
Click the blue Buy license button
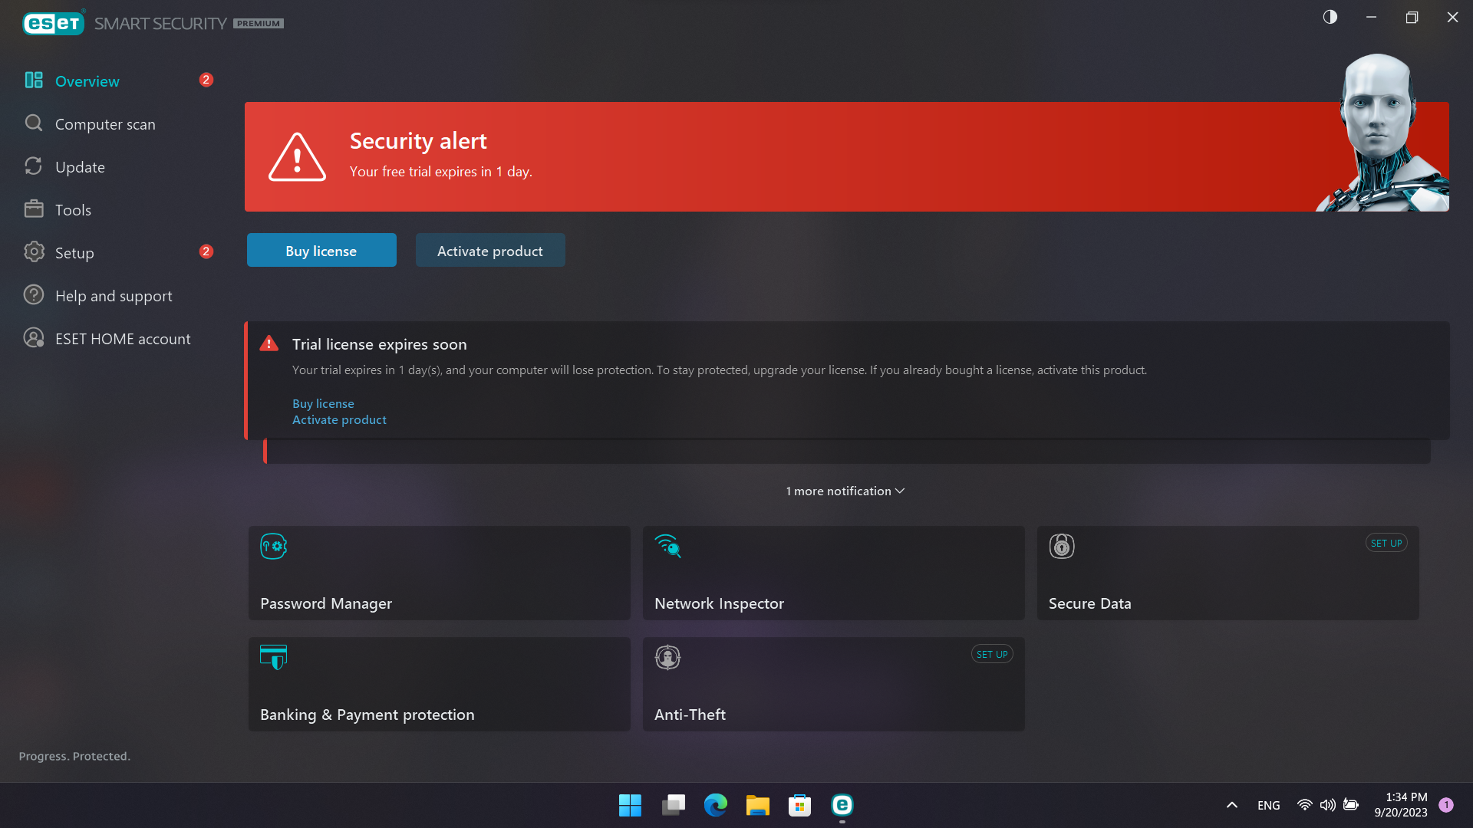[321, 250]
